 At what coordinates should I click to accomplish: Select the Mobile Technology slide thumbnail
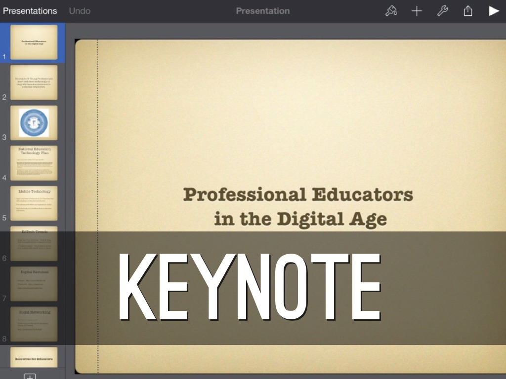click(34, 203)
